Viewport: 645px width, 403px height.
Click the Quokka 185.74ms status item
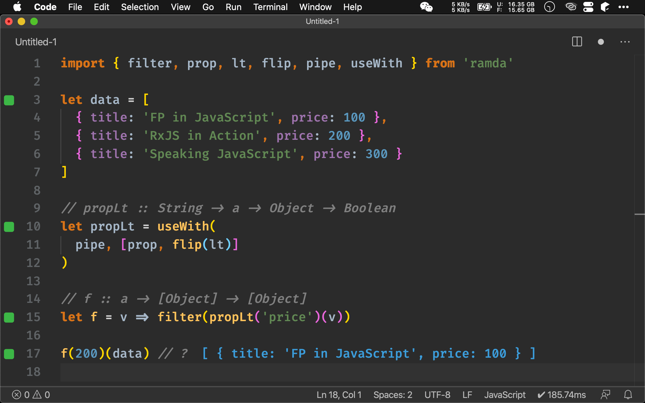[x=562, y=395]
